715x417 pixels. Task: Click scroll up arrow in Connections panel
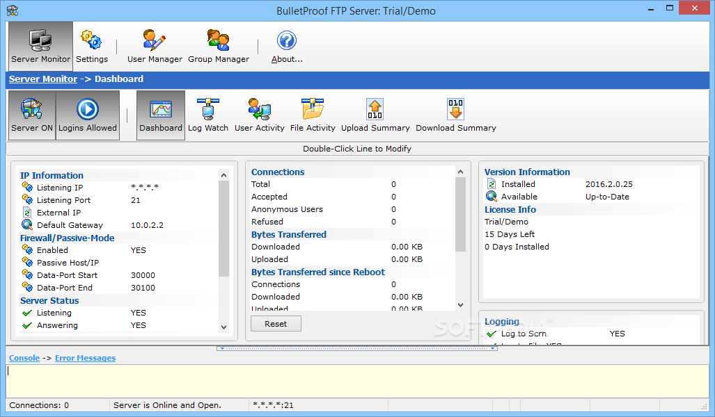[461, 172]
